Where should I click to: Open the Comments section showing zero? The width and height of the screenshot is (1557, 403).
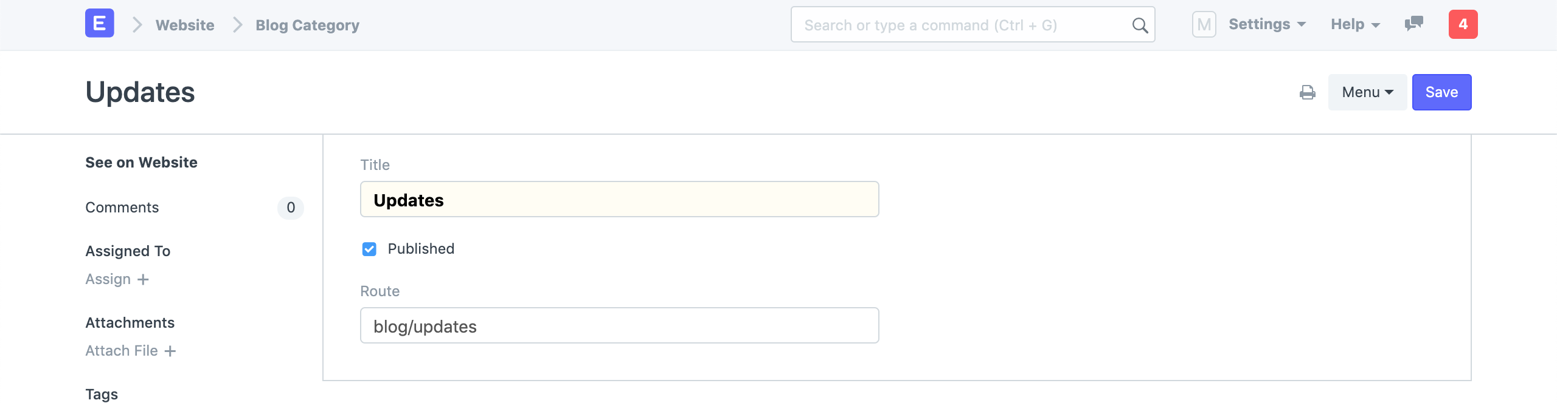pyautogui.click(x=122, y=208)
